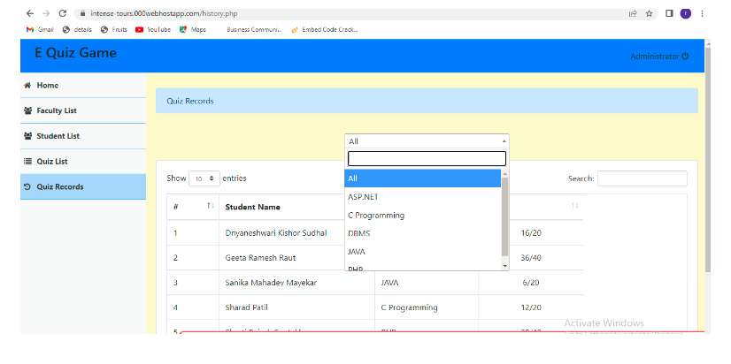Click the Quiz List list icon
731x364 pixels.
pyautogui.click(x=27, y=162)
